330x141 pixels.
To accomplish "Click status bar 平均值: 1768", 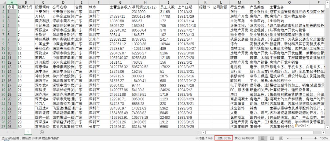I will pyautogui.click(x=204, y=139).
